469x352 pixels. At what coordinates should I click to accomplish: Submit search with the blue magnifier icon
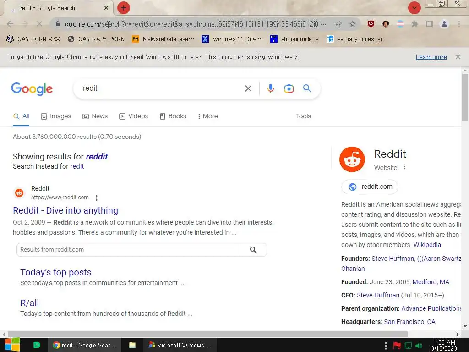(307, 88)
